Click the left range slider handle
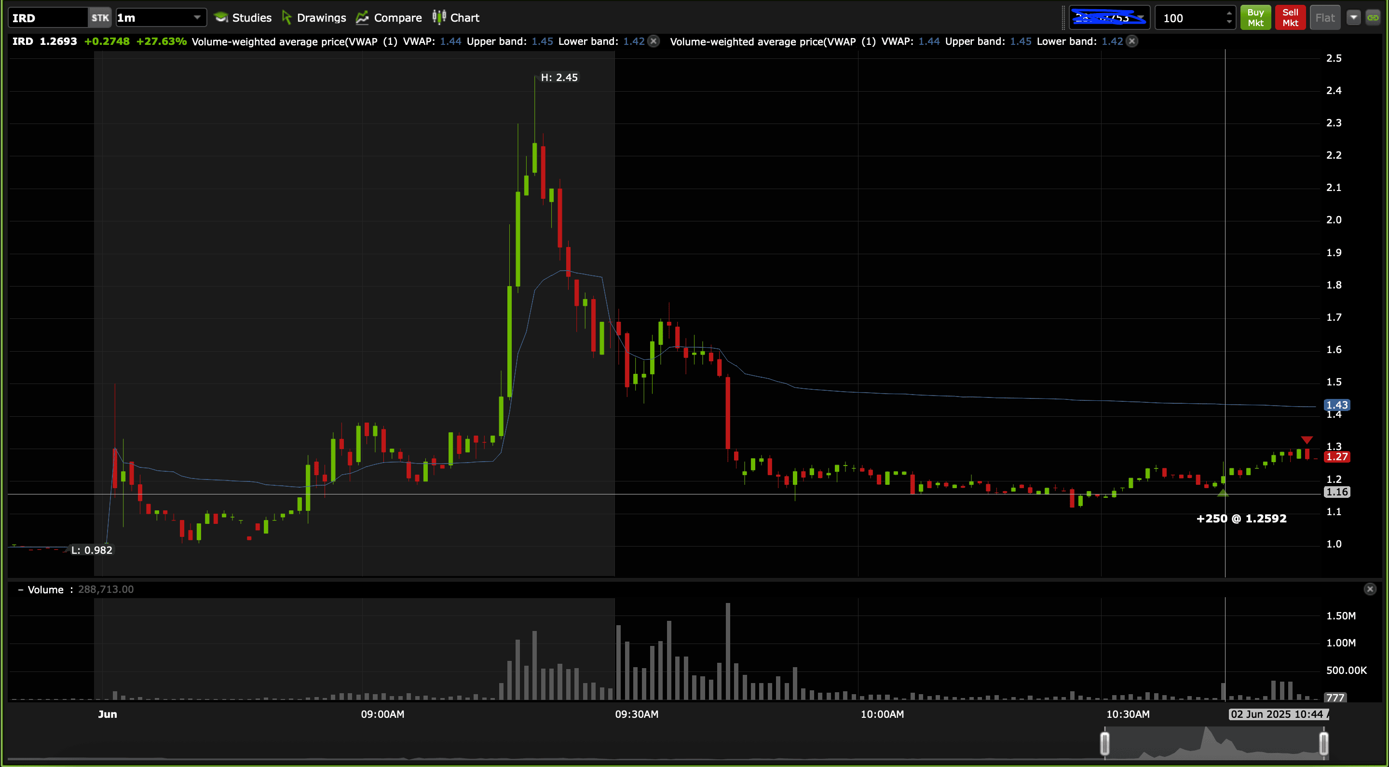 [1105, 743]
